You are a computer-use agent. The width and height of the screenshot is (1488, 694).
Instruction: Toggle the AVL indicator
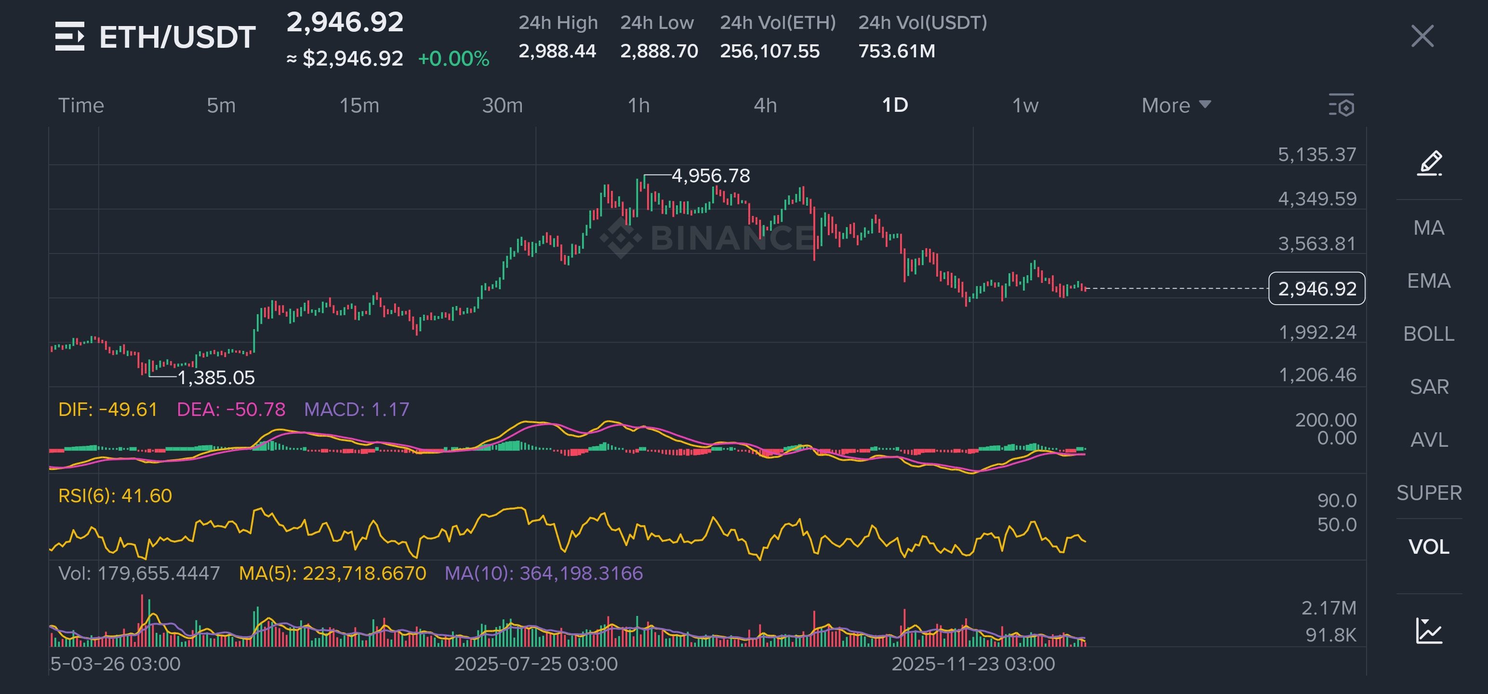(x=1429, y=440)
